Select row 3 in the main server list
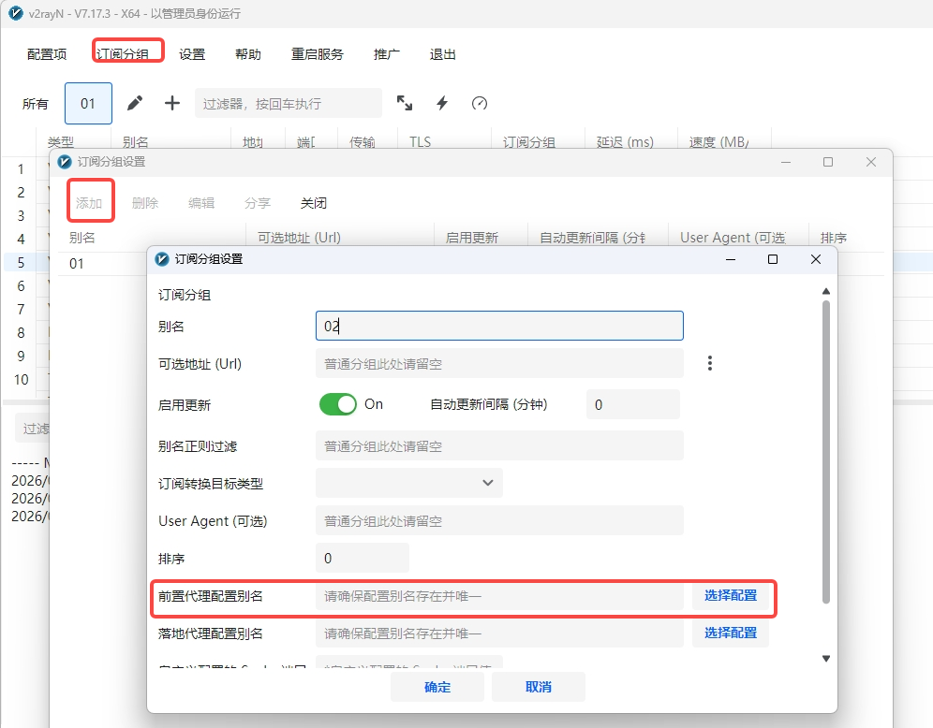 pyautogui.click(x=22, y=216)
